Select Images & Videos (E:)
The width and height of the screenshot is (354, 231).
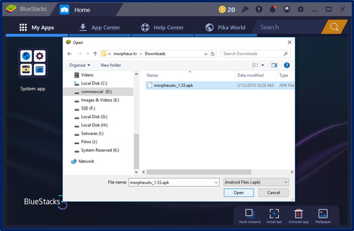99,100
